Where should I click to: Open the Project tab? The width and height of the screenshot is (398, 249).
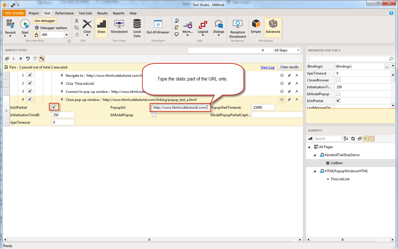34,13
